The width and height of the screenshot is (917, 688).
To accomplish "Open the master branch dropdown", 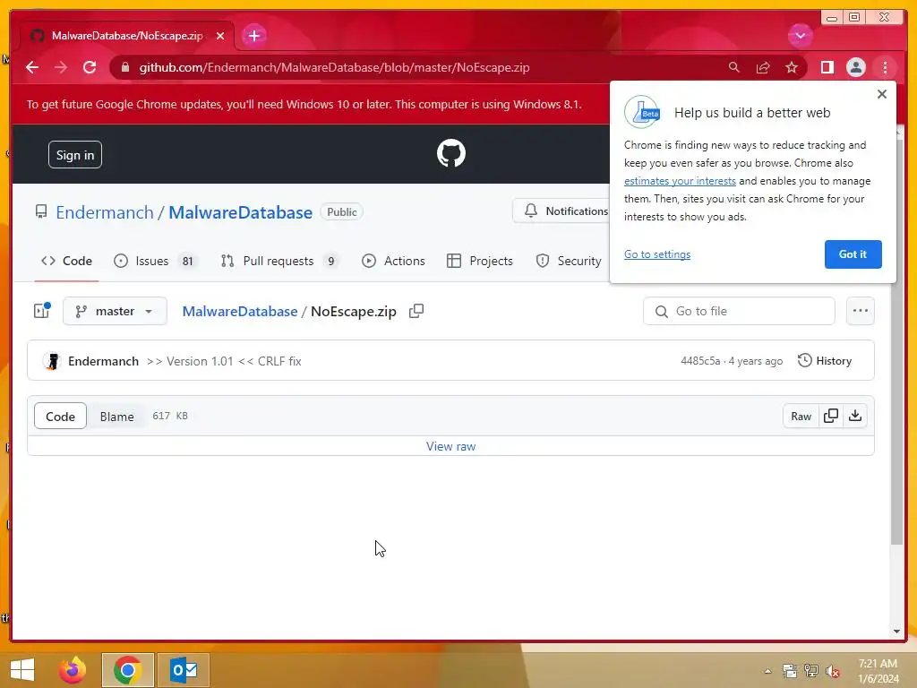I will pos(115,311).
